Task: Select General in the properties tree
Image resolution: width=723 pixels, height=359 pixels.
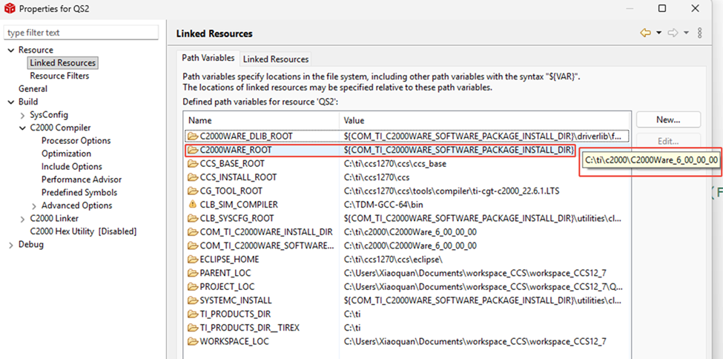Action: coord(33,88)
